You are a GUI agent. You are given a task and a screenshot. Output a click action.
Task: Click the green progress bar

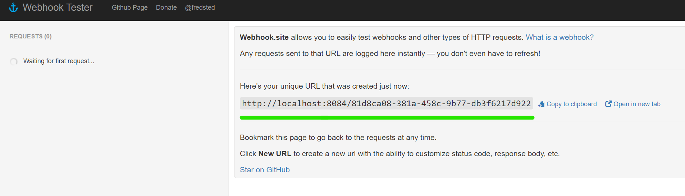[x=387, y=118]
